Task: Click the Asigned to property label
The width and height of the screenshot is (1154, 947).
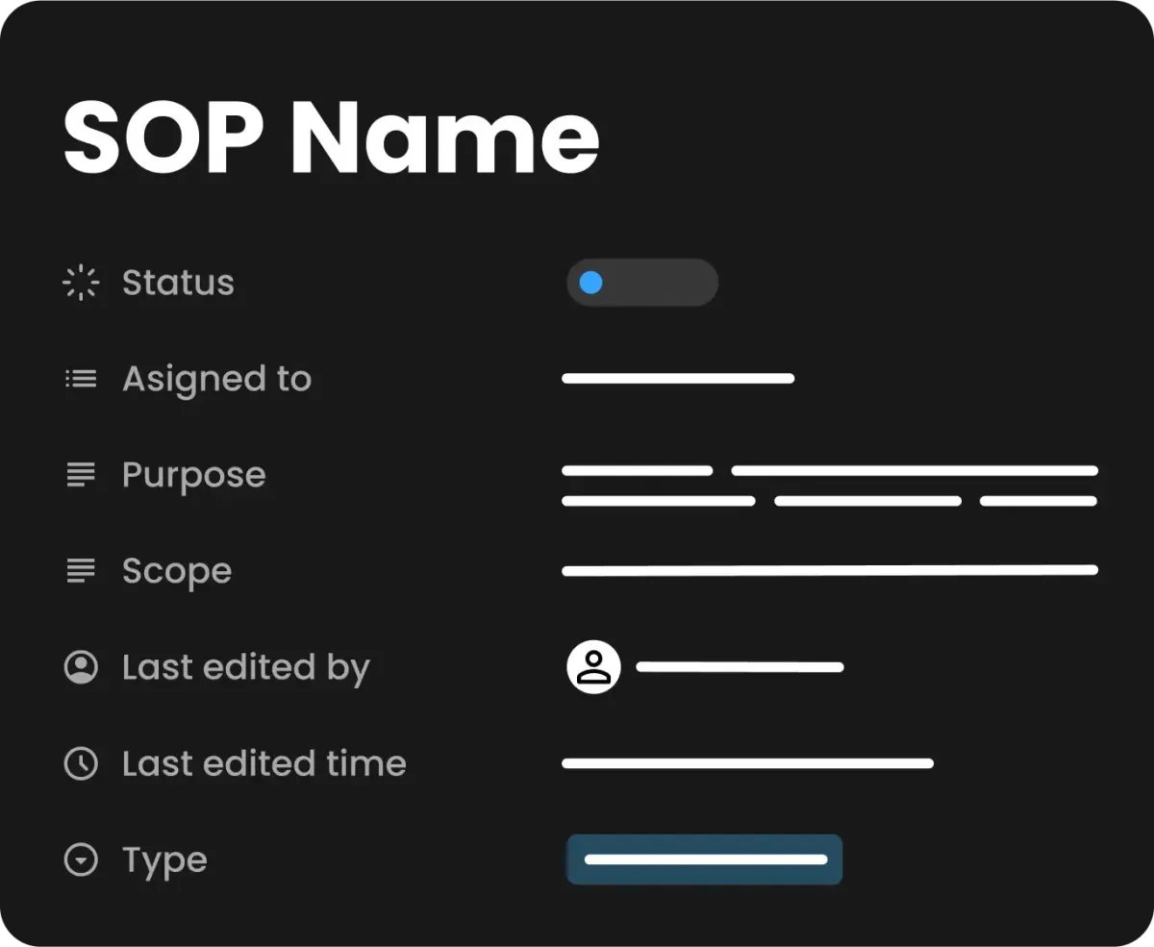Action: pyautogui.click(x=216, y=380)
